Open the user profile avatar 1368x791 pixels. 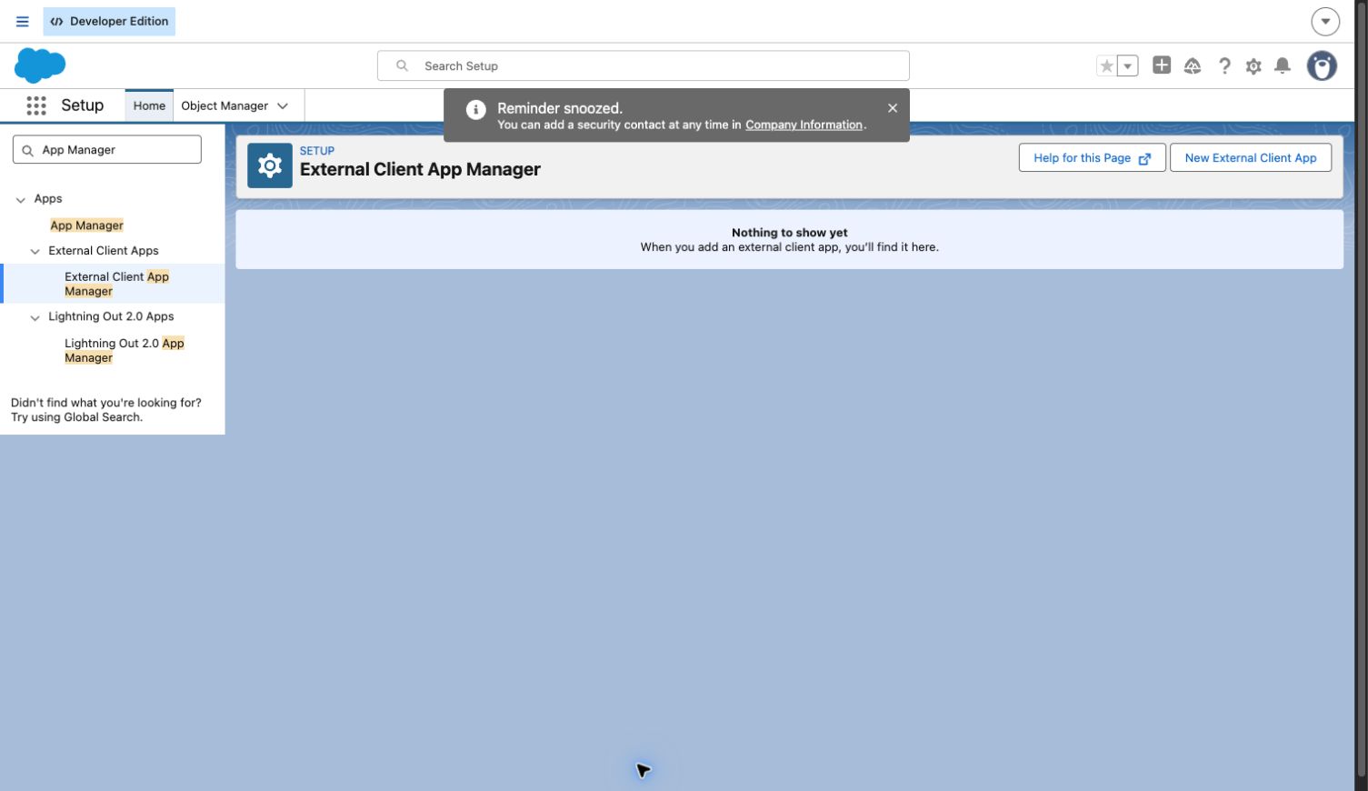(x=1322, y=65)
